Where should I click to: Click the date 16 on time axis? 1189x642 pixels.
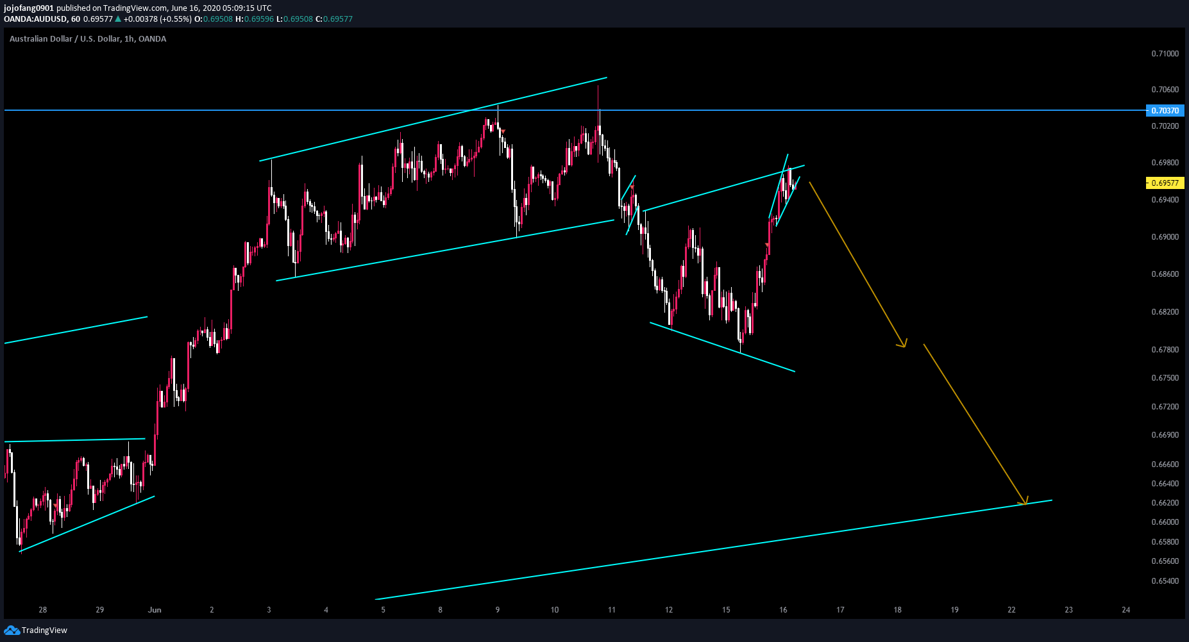(783, 610)
